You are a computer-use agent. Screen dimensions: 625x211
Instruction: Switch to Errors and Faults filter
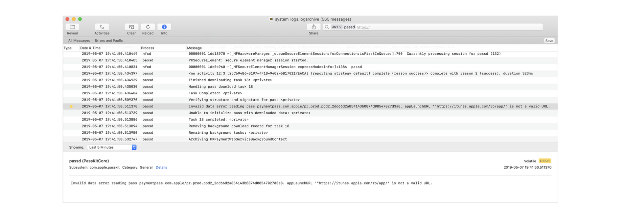(109, 41)
